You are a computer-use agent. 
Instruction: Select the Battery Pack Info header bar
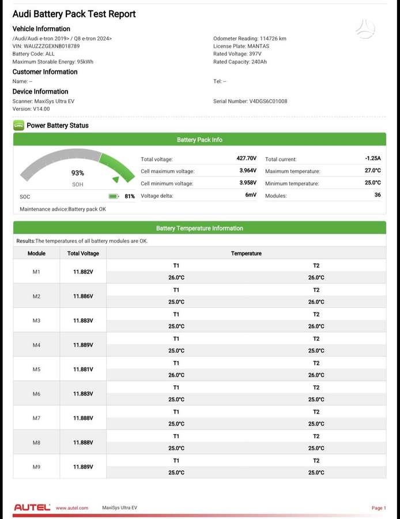tap(199, 140)
